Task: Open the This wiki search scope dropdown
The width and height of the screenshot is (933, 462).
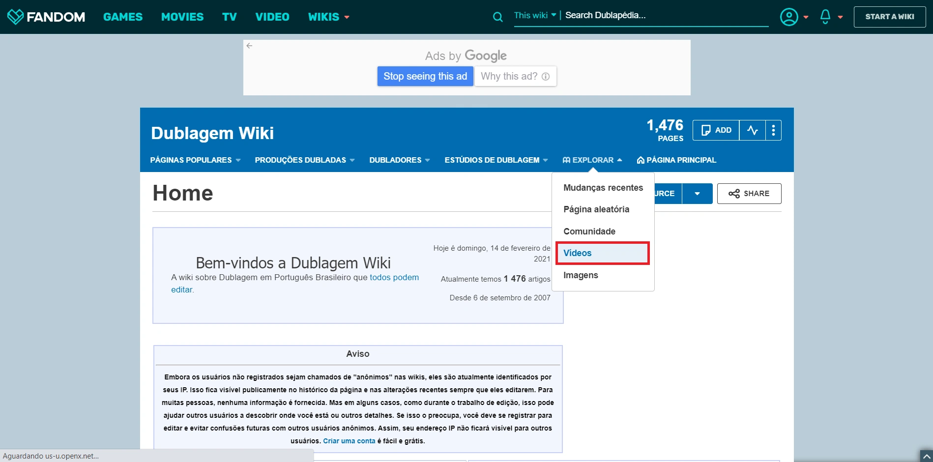Action: pos(535,15)
